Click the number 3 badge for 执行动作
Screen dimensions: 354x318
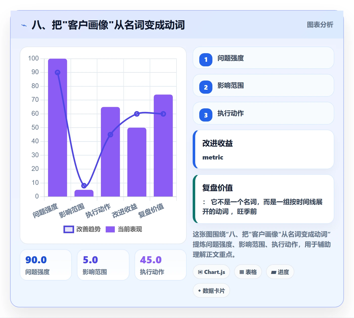(x=206, y=115)
